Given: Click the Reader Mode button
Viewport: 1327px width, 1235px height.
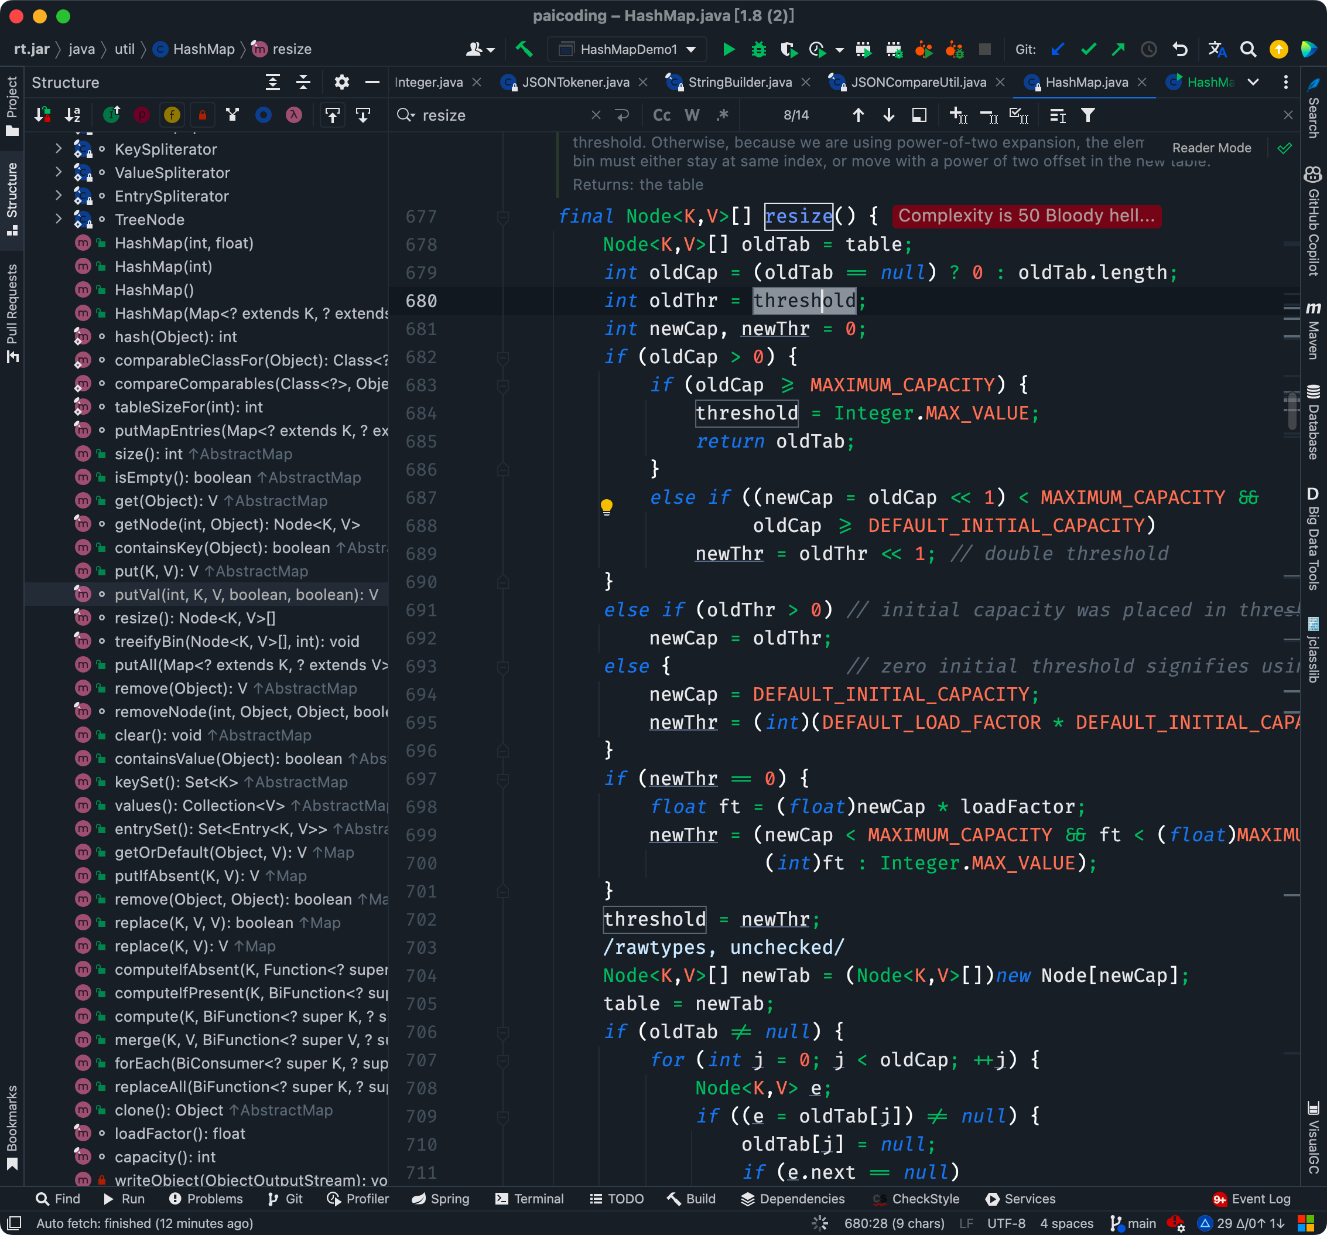Looking at the screenshot, I should pyautogui.click(x=1212, y=148).
